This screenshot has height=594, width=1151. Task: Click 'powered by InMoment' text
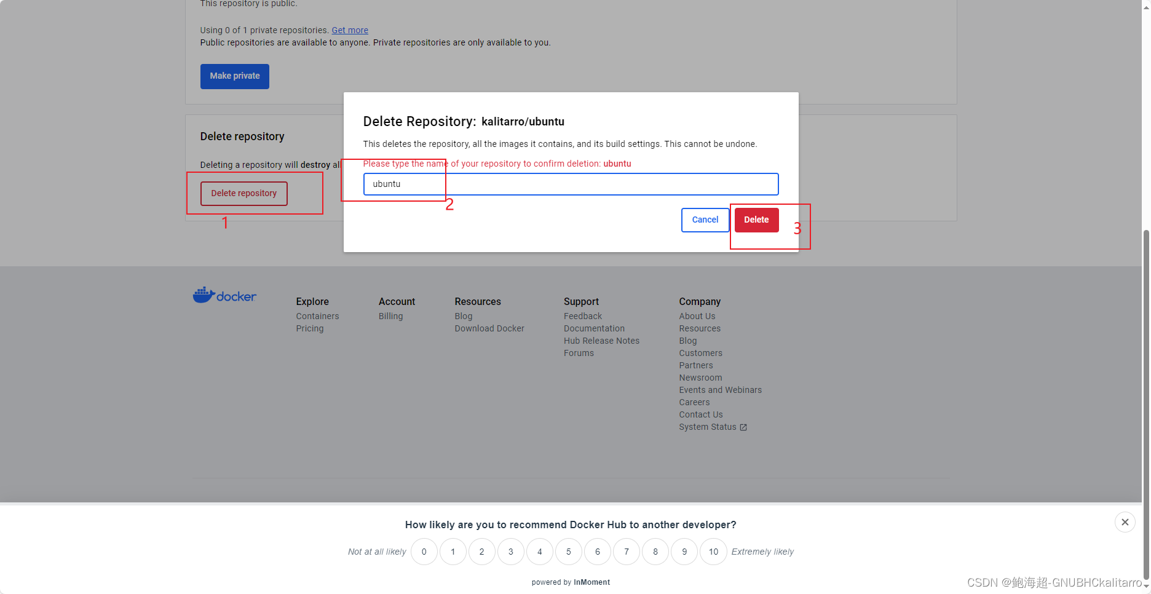pos(571,582)
